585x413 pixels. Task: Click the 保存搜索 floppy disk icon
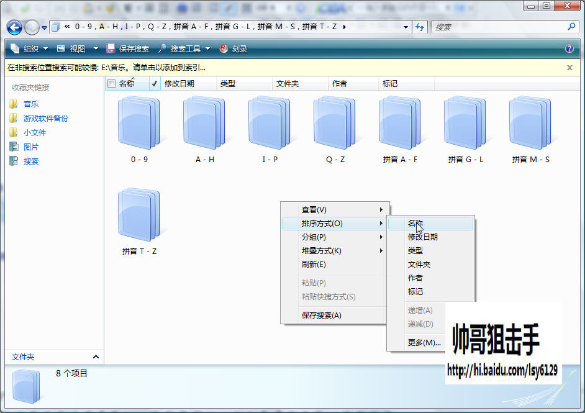(x=111, y=48)
